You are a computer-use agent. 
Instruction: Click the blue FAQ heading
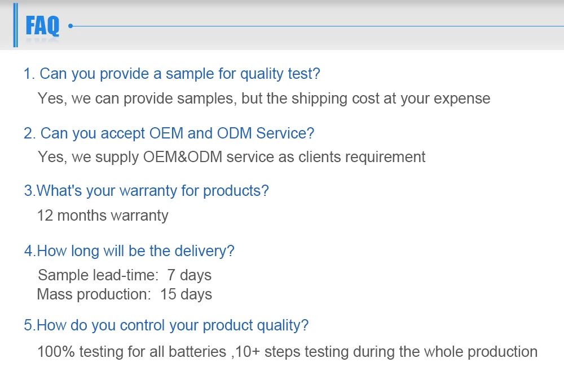[x=42, y=26]
